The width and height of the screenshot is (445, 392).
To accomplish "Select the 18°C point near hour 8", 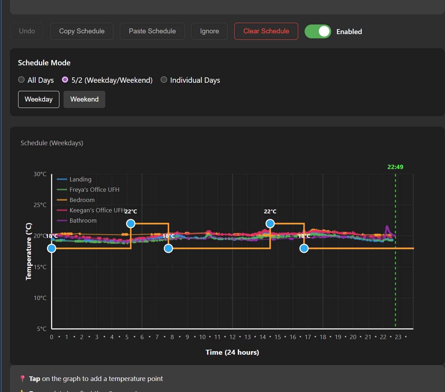I will (x=168, y=249).
